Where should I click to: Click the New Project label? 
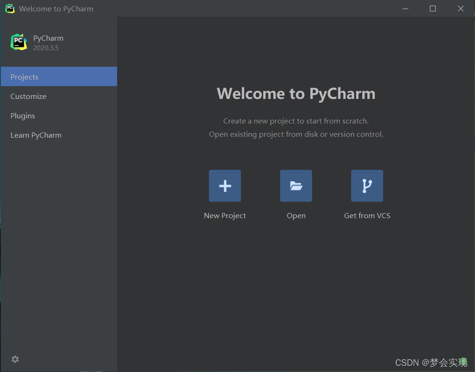pos(225,216)
